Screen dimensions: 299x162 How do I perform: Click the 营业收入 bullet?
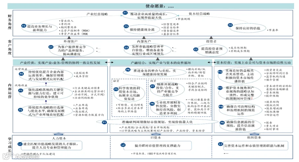[66, 21]
